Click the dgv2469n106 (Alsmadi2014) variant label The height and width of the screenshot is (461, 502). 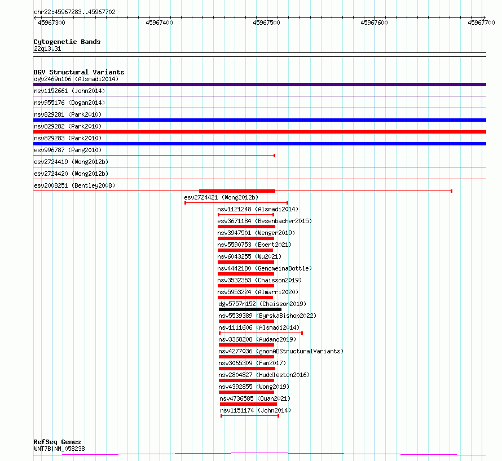[76, 79]
